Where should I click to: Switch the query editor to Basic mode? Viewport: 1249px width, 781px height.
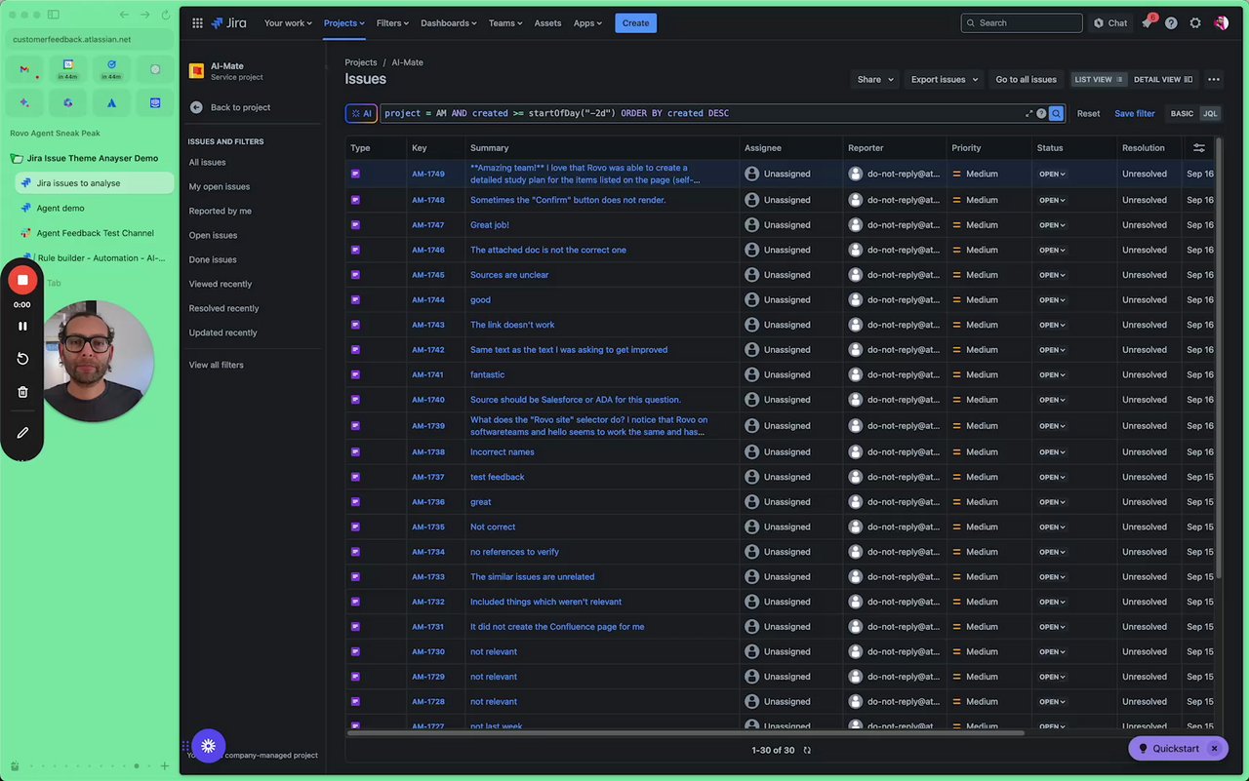(1182, 114)
